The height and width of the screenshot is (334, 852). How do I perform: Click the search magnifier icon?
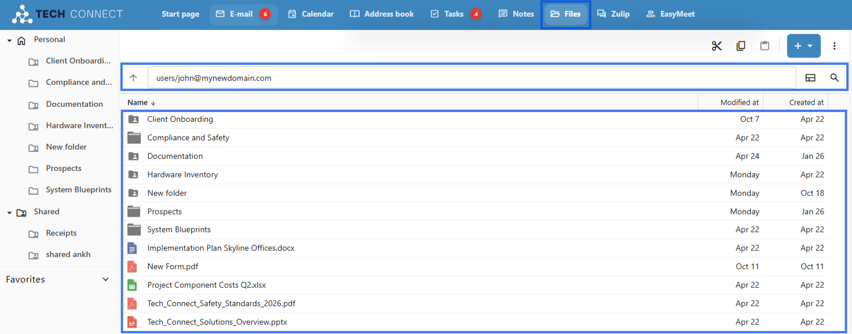(x=835, y=77)
